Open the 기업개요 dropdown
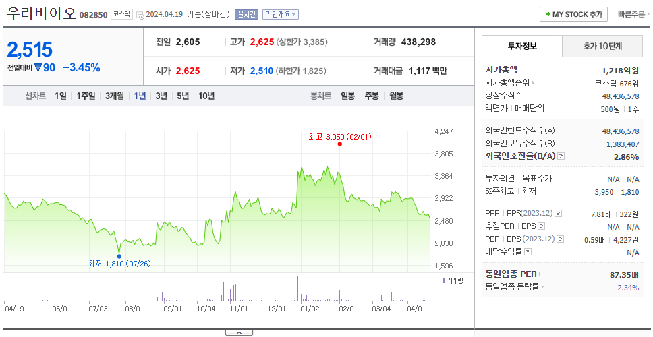 [280, 15]
